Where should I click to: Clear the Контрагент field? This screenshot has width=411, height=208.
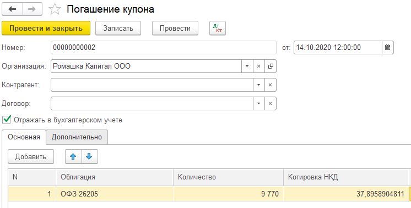tap(271, 85)
